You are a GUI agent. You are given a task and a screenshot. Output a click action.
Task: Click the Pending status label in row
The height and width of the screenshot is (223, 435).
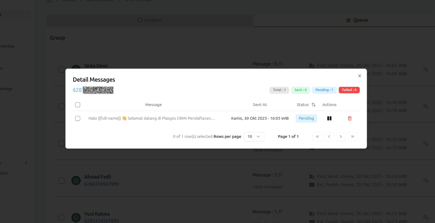click(306, 118)
